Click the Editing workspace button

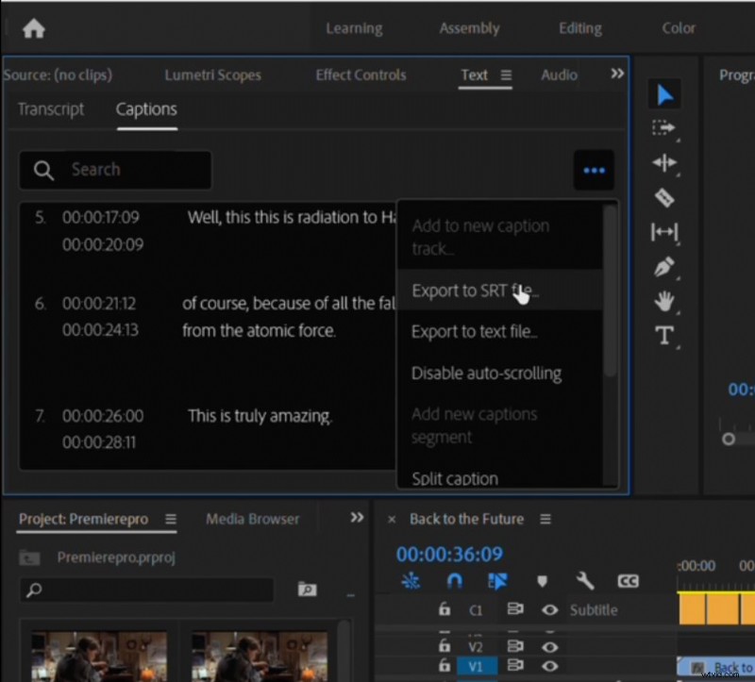point(579,28)
